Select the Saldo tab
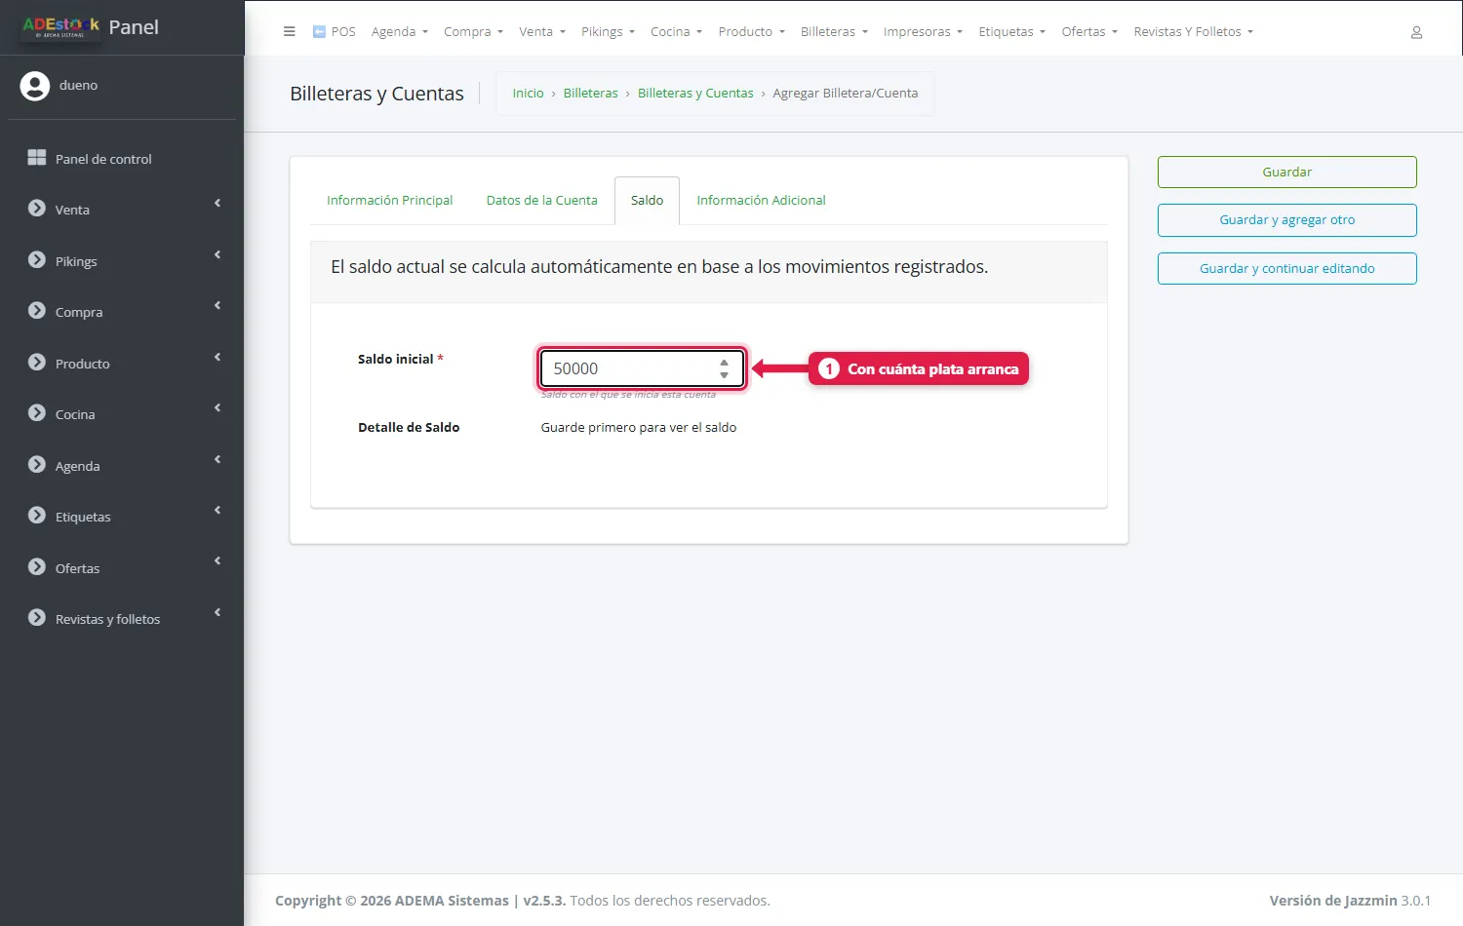The image size is (1463, 926). 647,201
